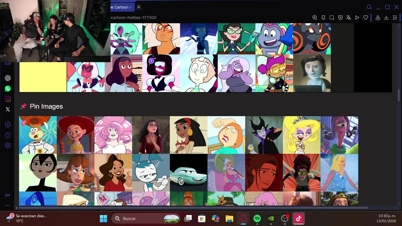Image resolution: width=402 pixels, height=226 pixels.
Task: Select the pink curly-haired Rose Quartz image
Action: tap(113, 135)
